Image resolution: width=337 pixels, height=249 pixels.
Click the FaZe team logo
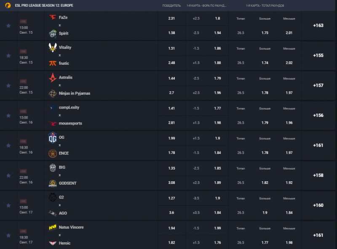[53, 17]
